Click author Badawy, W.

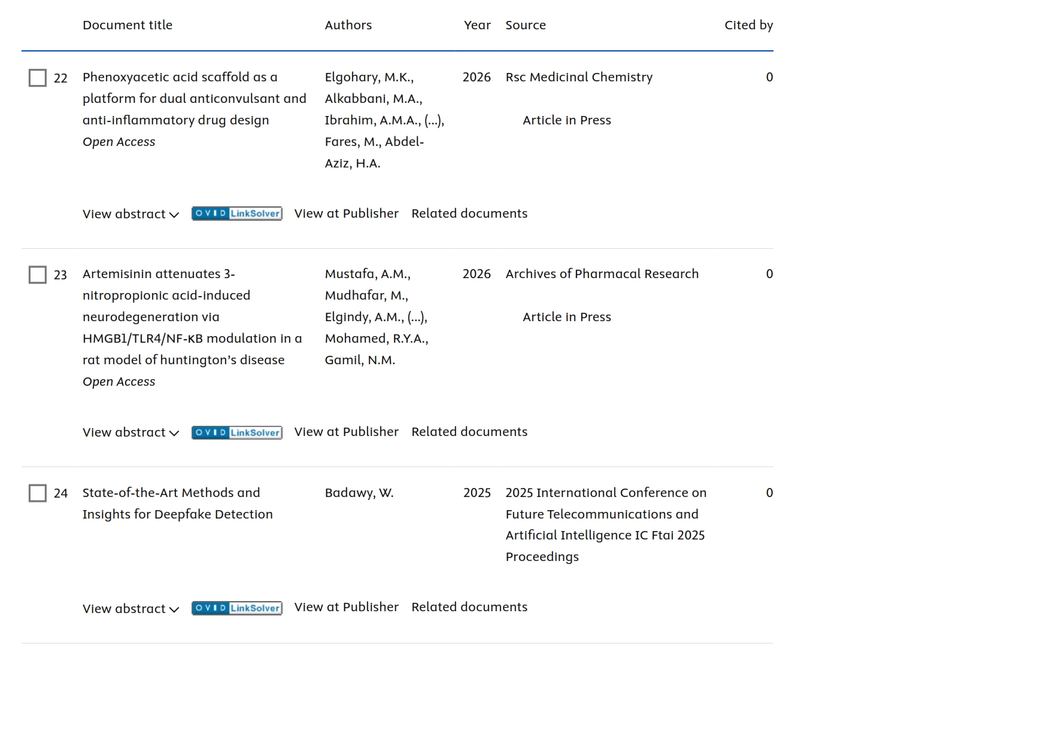pos(359,493)
